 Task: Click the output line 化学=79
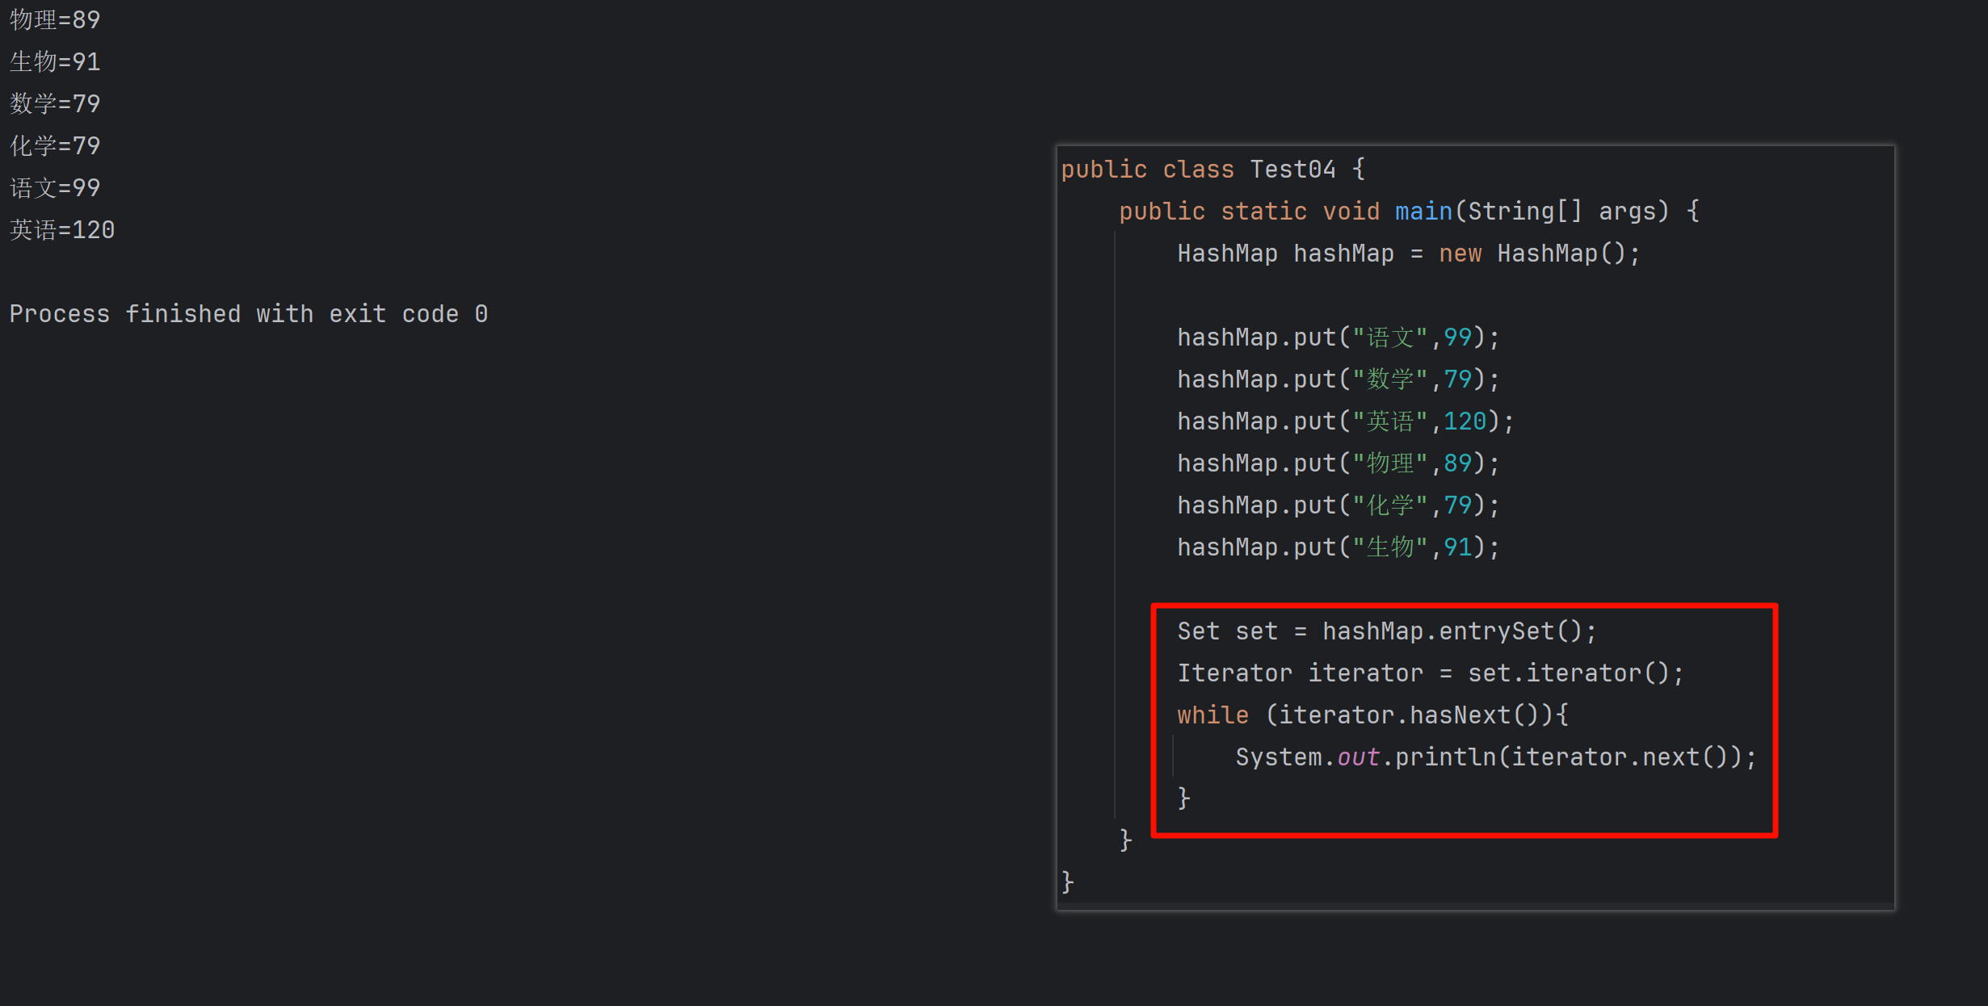(x=55, y=146)
